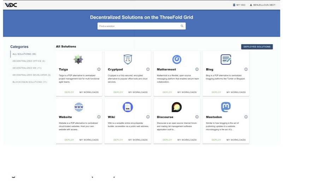
Task: Open My Workloads for Cryptpad
Action: click(138, 92)
